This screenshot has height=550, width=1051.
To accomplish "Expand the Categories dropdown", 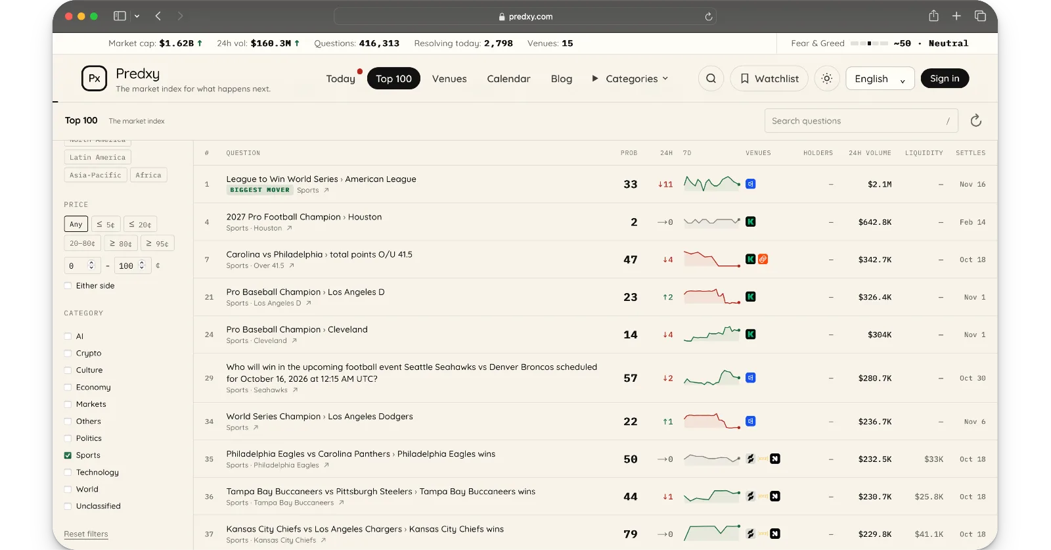I will tap(631, 79).
